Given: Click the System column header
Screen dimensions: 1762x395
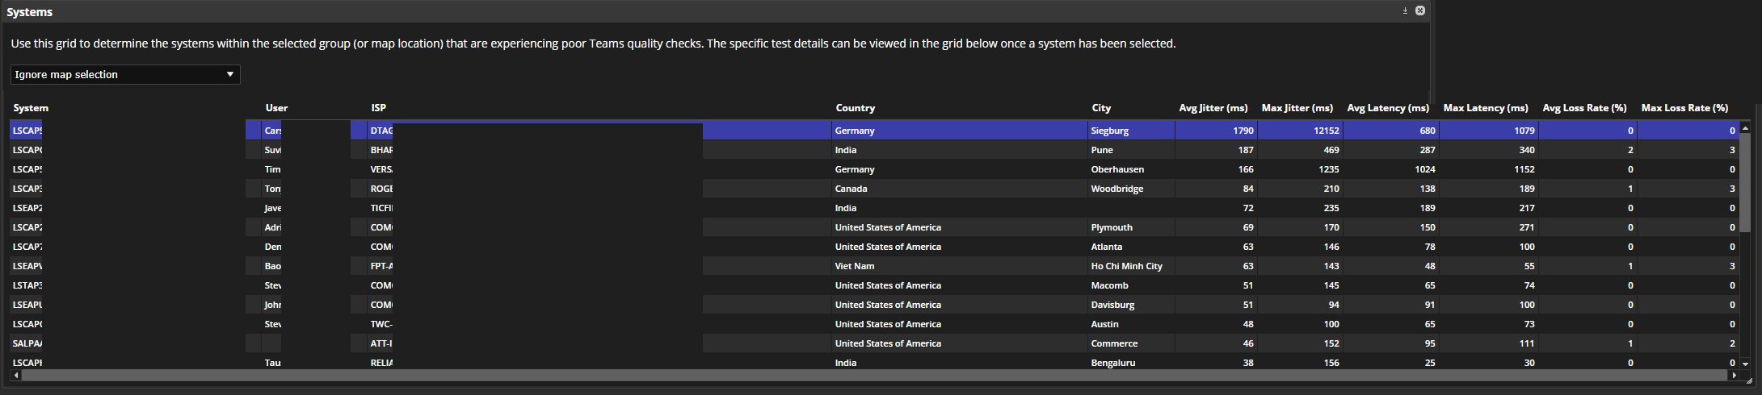Looking at the screenshot, I should (x=31, y=108).
